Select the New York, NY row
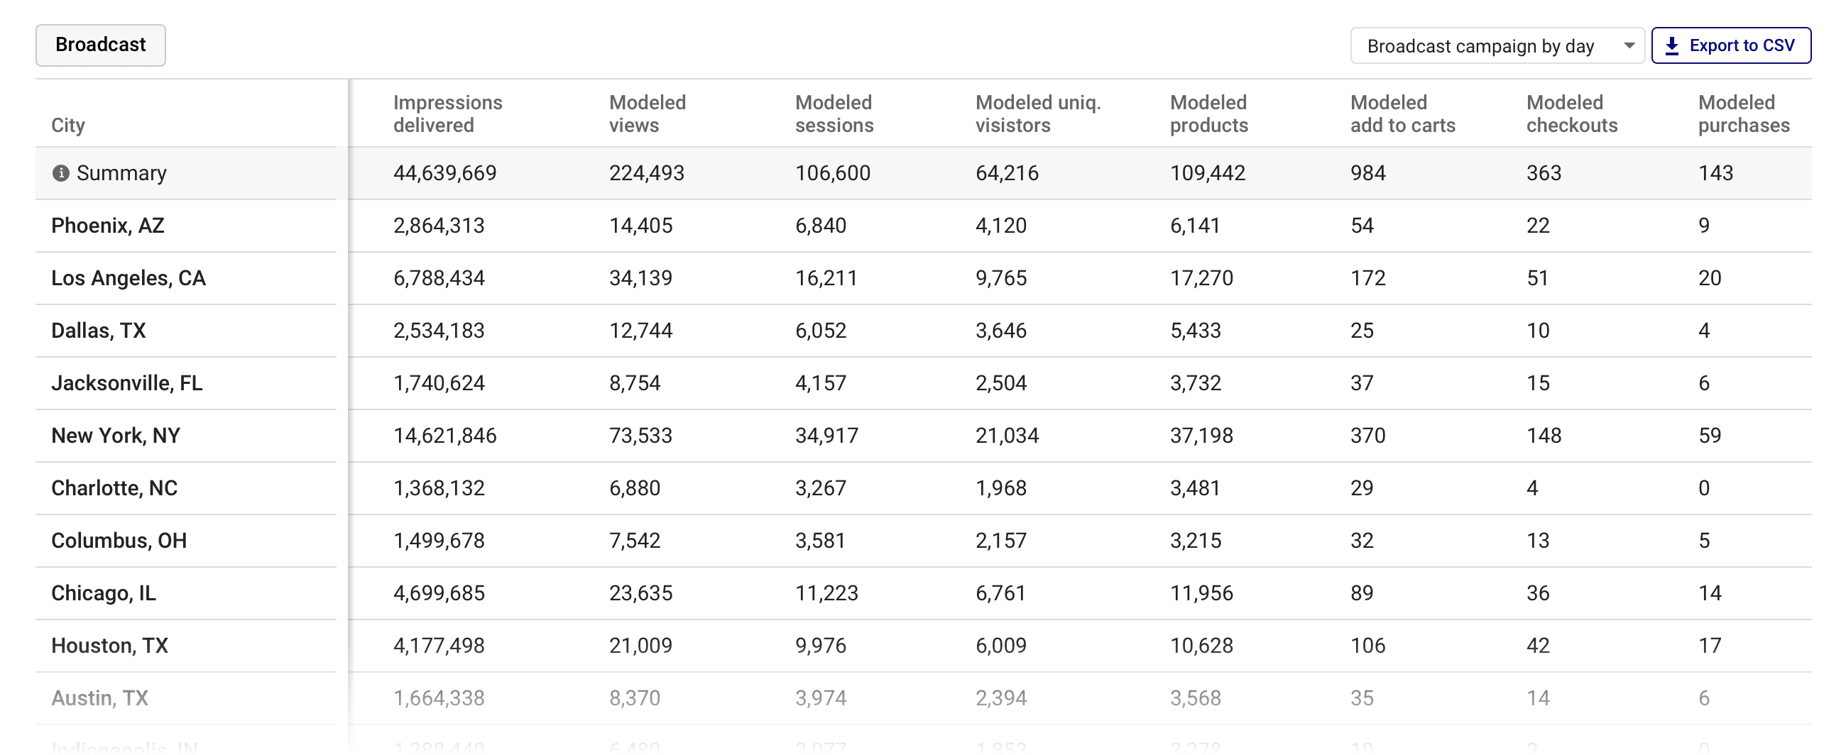Viewport: 1846px width, 755px height. (x=115, y=435)
